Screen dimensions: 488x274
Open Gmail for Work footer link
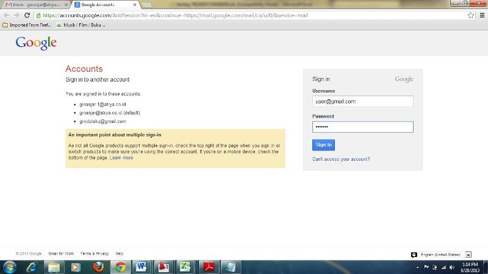61,253
